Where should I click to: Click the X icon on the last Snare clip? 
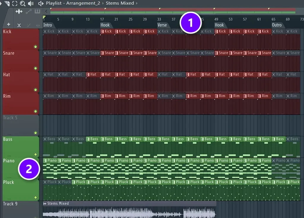coord(288,53)
